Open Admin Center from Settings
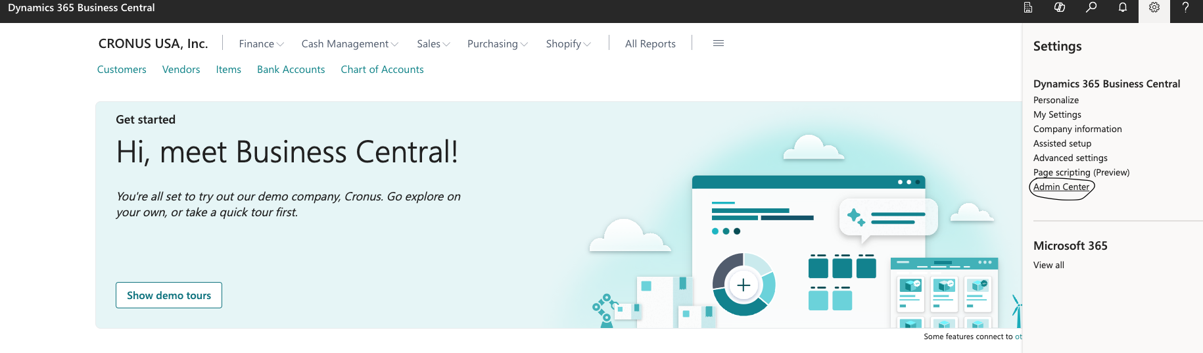 [1061, 187]
